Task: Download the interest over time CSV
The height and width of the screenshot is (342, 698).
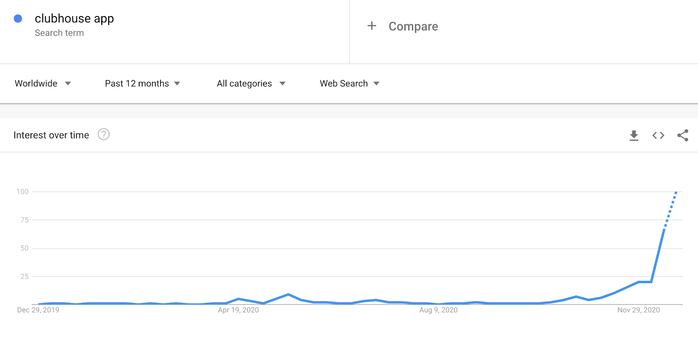Action: pyautogui.click(x=634, y=136)
